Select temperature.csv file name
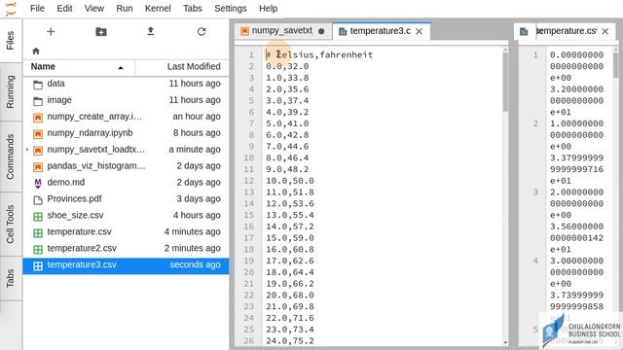The height and width of the screenshot is (350, 623). (x=79, y=231)
